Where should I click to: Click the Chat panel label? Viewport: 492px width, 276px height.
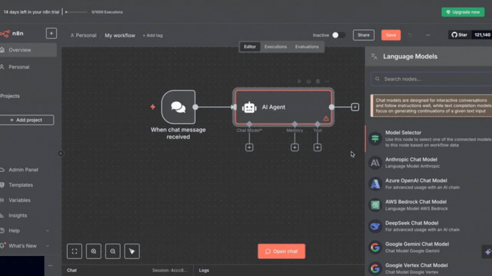(x=72, y=270)
